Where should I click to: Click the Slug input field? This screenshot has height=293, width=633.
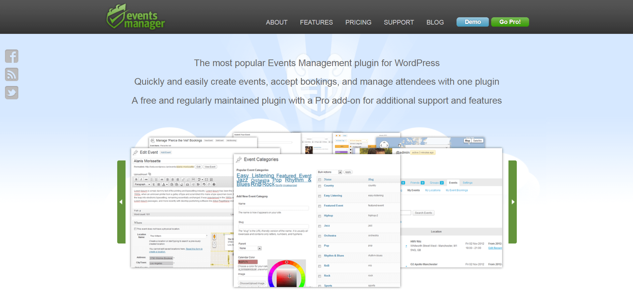pos(273,226)
